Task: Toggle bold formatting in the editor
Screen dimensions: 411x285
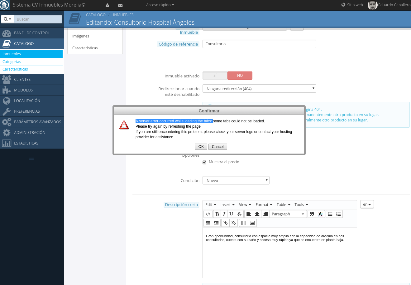Action: [217, 214]
